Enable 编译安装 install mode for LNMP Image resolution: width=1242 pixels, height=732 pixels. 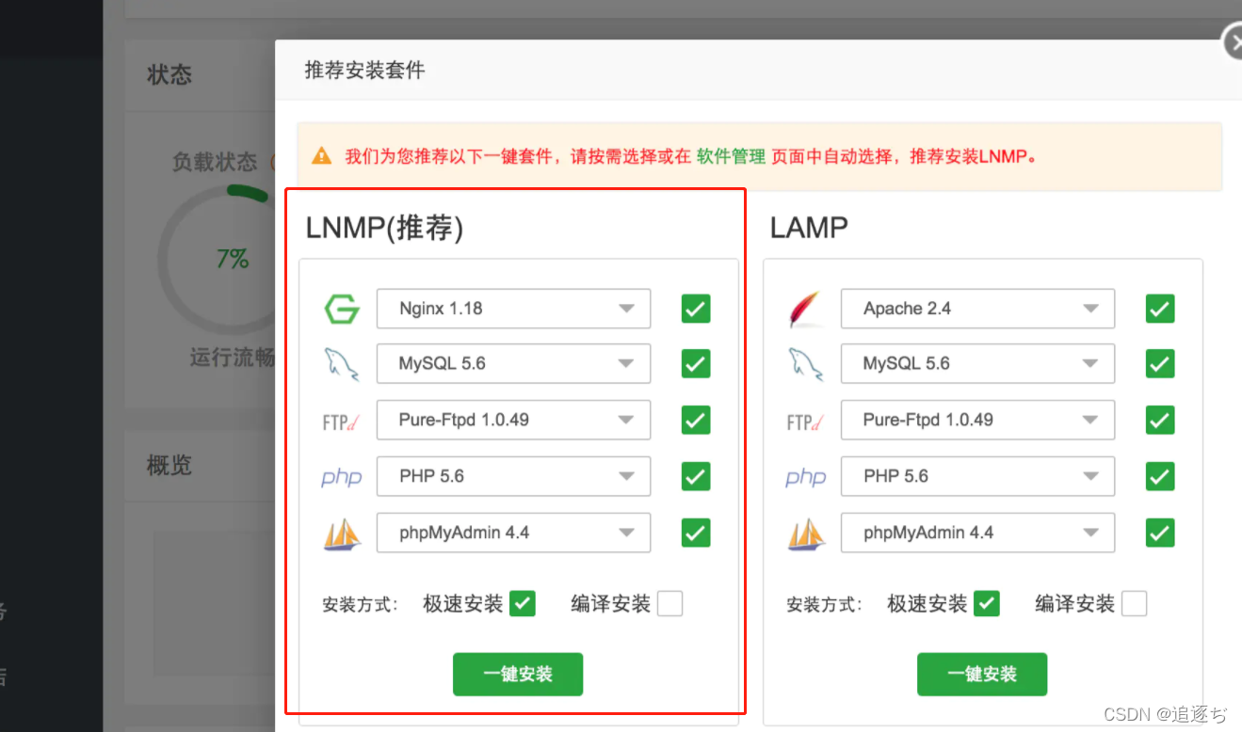click(669, 603)
